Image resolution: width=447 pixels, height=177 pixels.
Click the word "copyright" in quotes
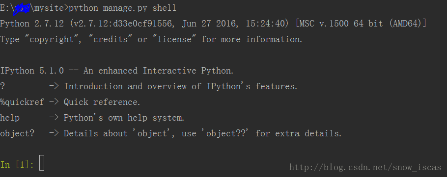click(52, 39)
